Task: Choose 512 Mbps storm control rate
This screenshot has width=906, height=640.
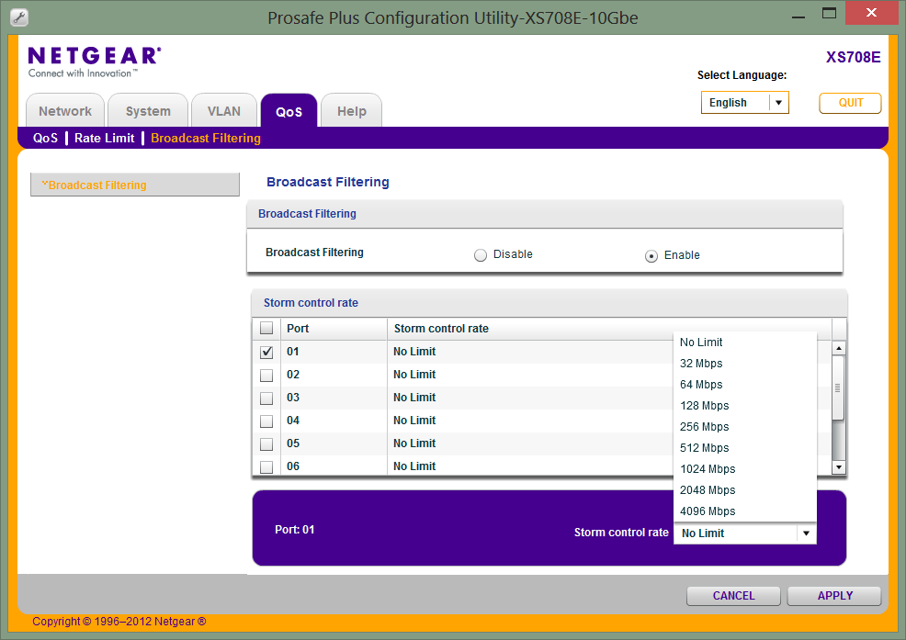Action: [x=745, y=448]
